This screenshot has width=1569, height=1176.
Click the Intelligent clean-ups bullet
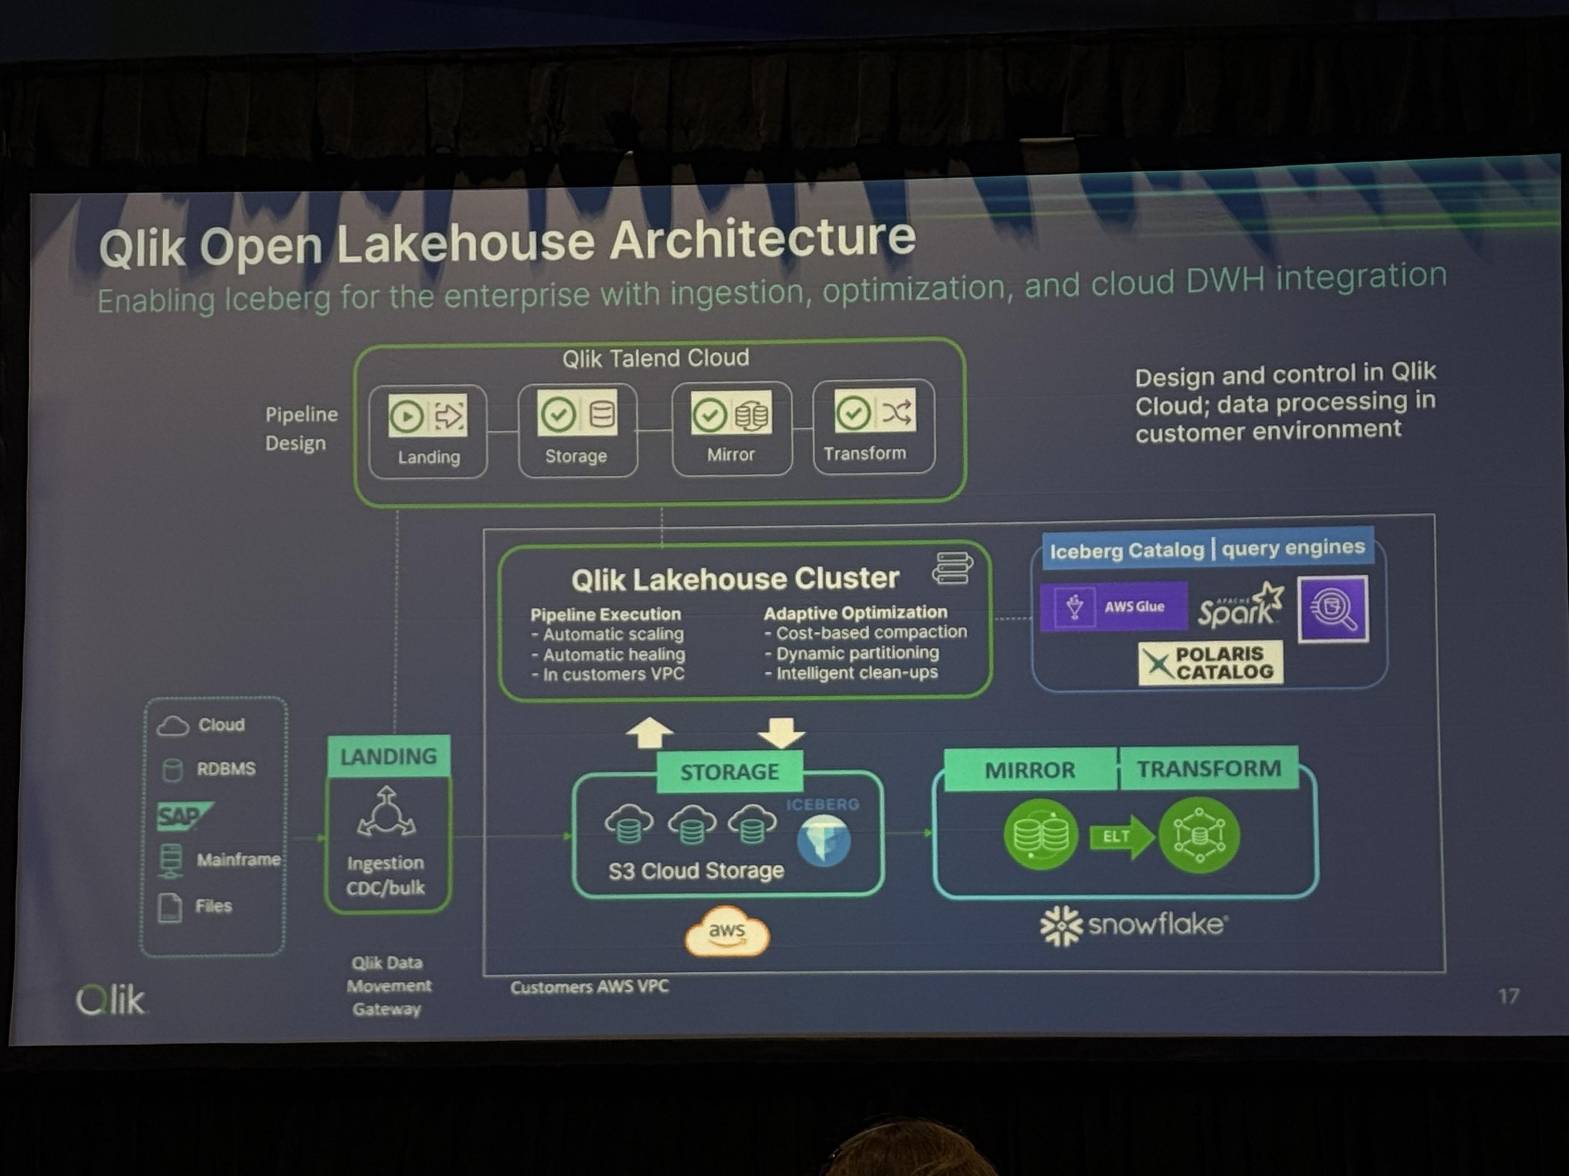(x=851, y=672)
